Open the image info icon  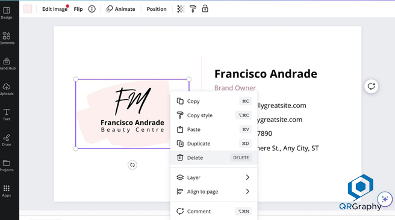[92, 9]
